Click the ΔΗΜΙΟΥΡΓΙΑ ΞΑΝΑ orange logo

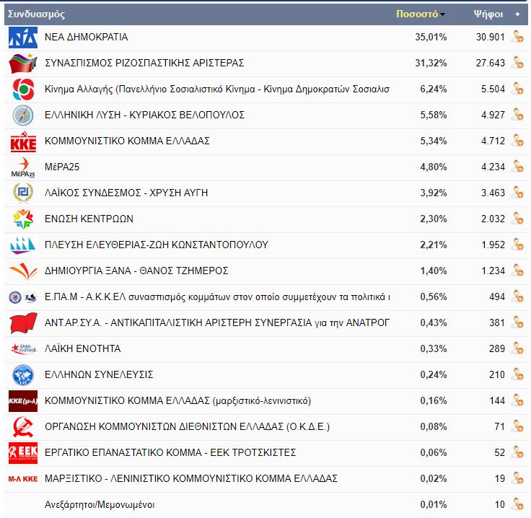[x=23, y=271]
